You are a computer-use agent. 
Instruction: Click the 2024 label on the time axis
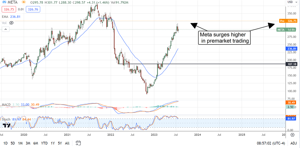pos(197,135)
